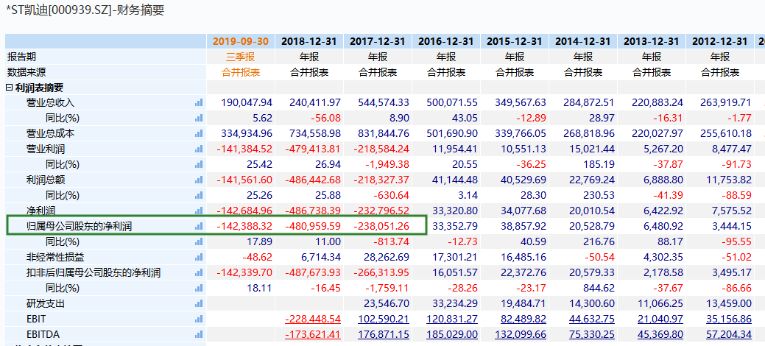This screenshot has width=765, height=346.
Task: Open chart icon for 归属母公司股东的净利润 row
Action: (x=199, y=227)
